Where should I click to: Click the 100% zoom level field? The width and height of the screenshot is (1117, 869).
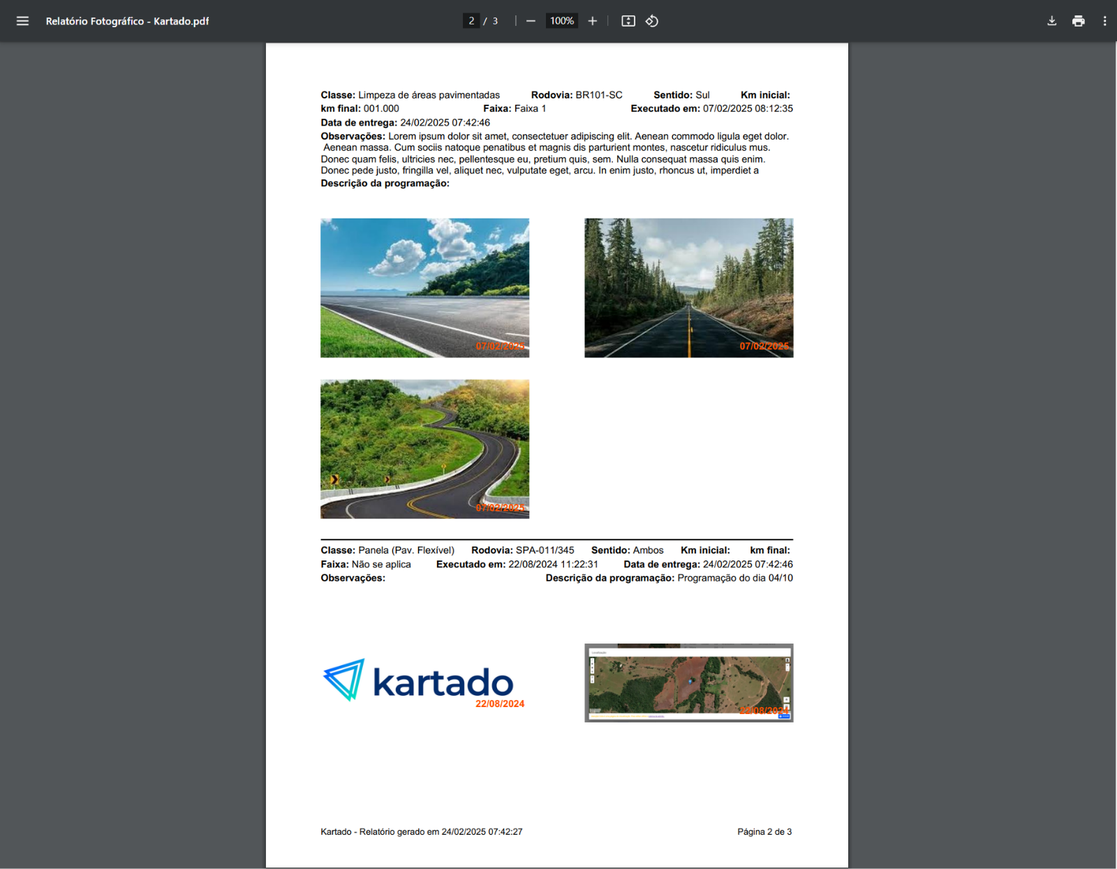pos(561,21)
